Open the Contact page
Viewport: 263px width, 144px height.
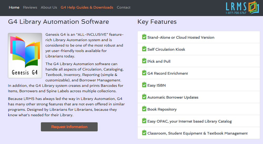point(123,7)
